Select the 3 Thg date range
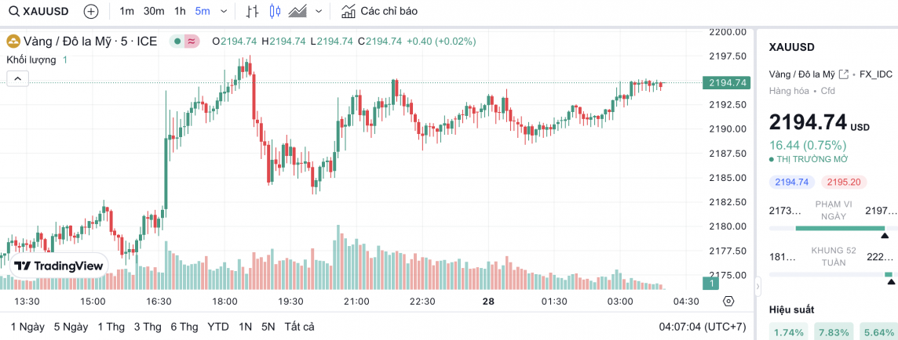The height and width of the screenshot is (340, 898). 148,327
